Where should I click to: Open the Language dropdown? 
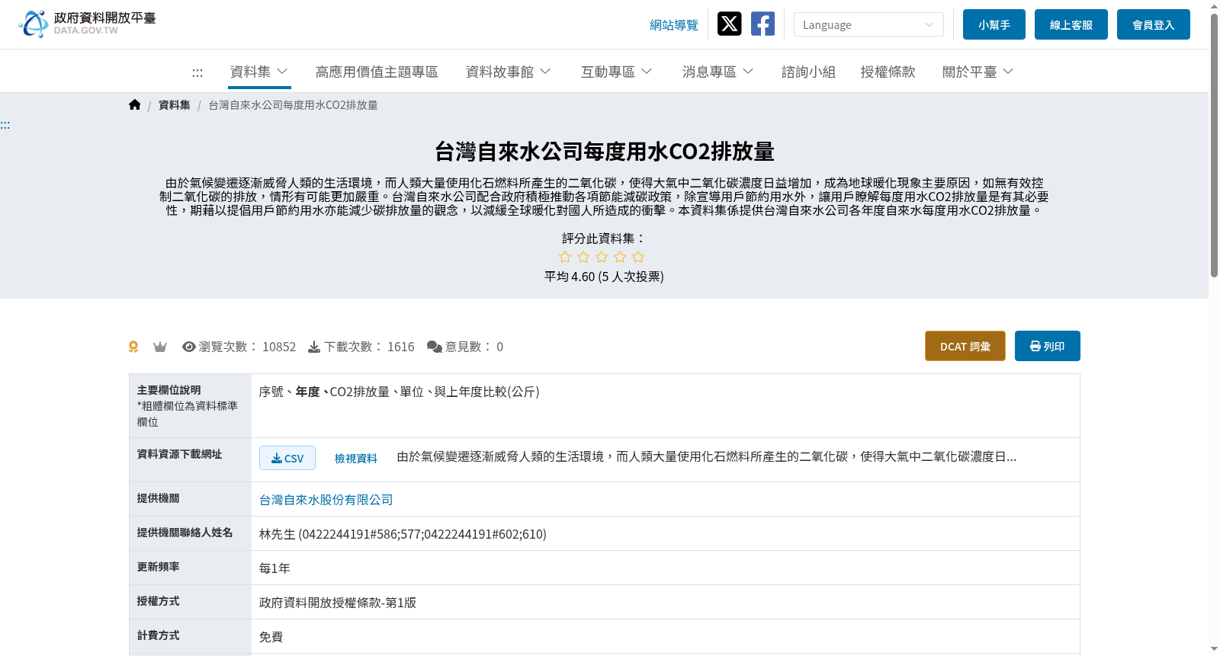click(868, 24)
